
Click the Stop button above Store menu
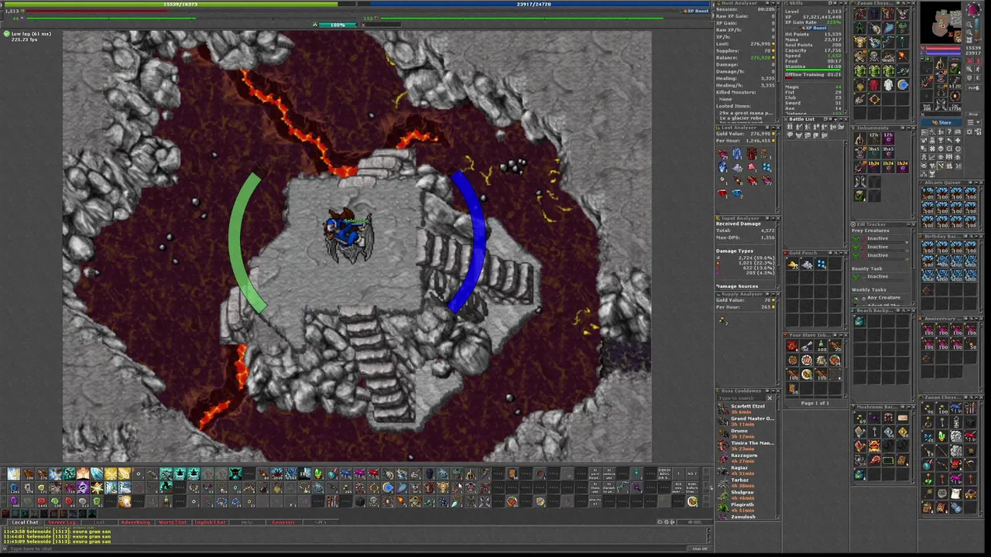tap(973, 114)
